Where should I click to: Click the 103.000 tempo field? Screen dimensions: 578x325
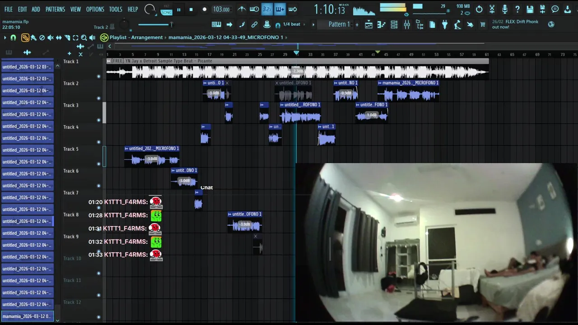pos(221,9)
